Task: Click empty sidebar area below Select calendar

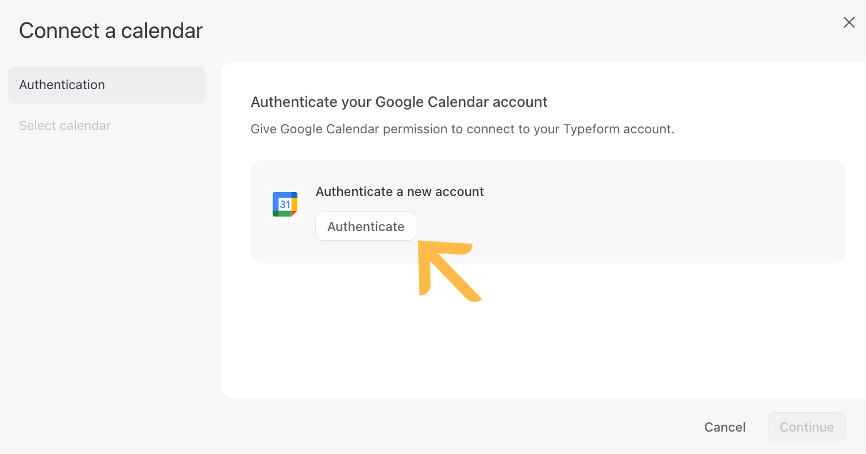Action: 107,259
